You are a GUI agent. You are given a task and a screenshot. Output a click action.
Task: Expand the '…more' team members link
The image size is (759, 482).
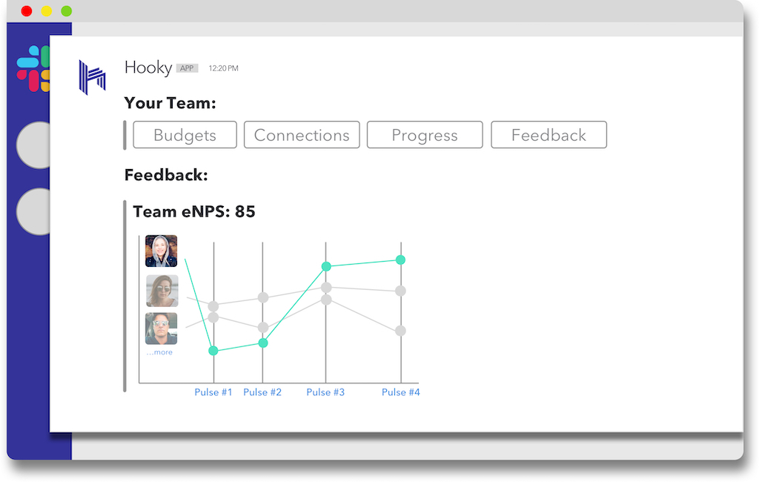click(159, 352)
